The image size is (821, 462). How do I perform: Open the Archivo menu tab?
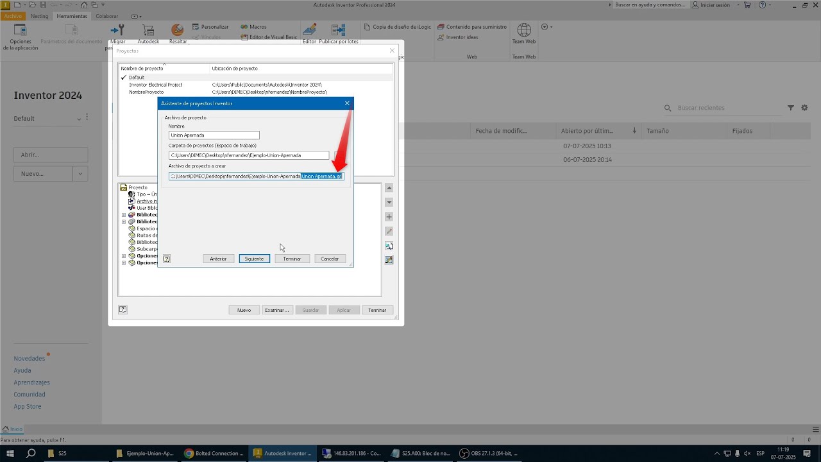click(13, 16)
